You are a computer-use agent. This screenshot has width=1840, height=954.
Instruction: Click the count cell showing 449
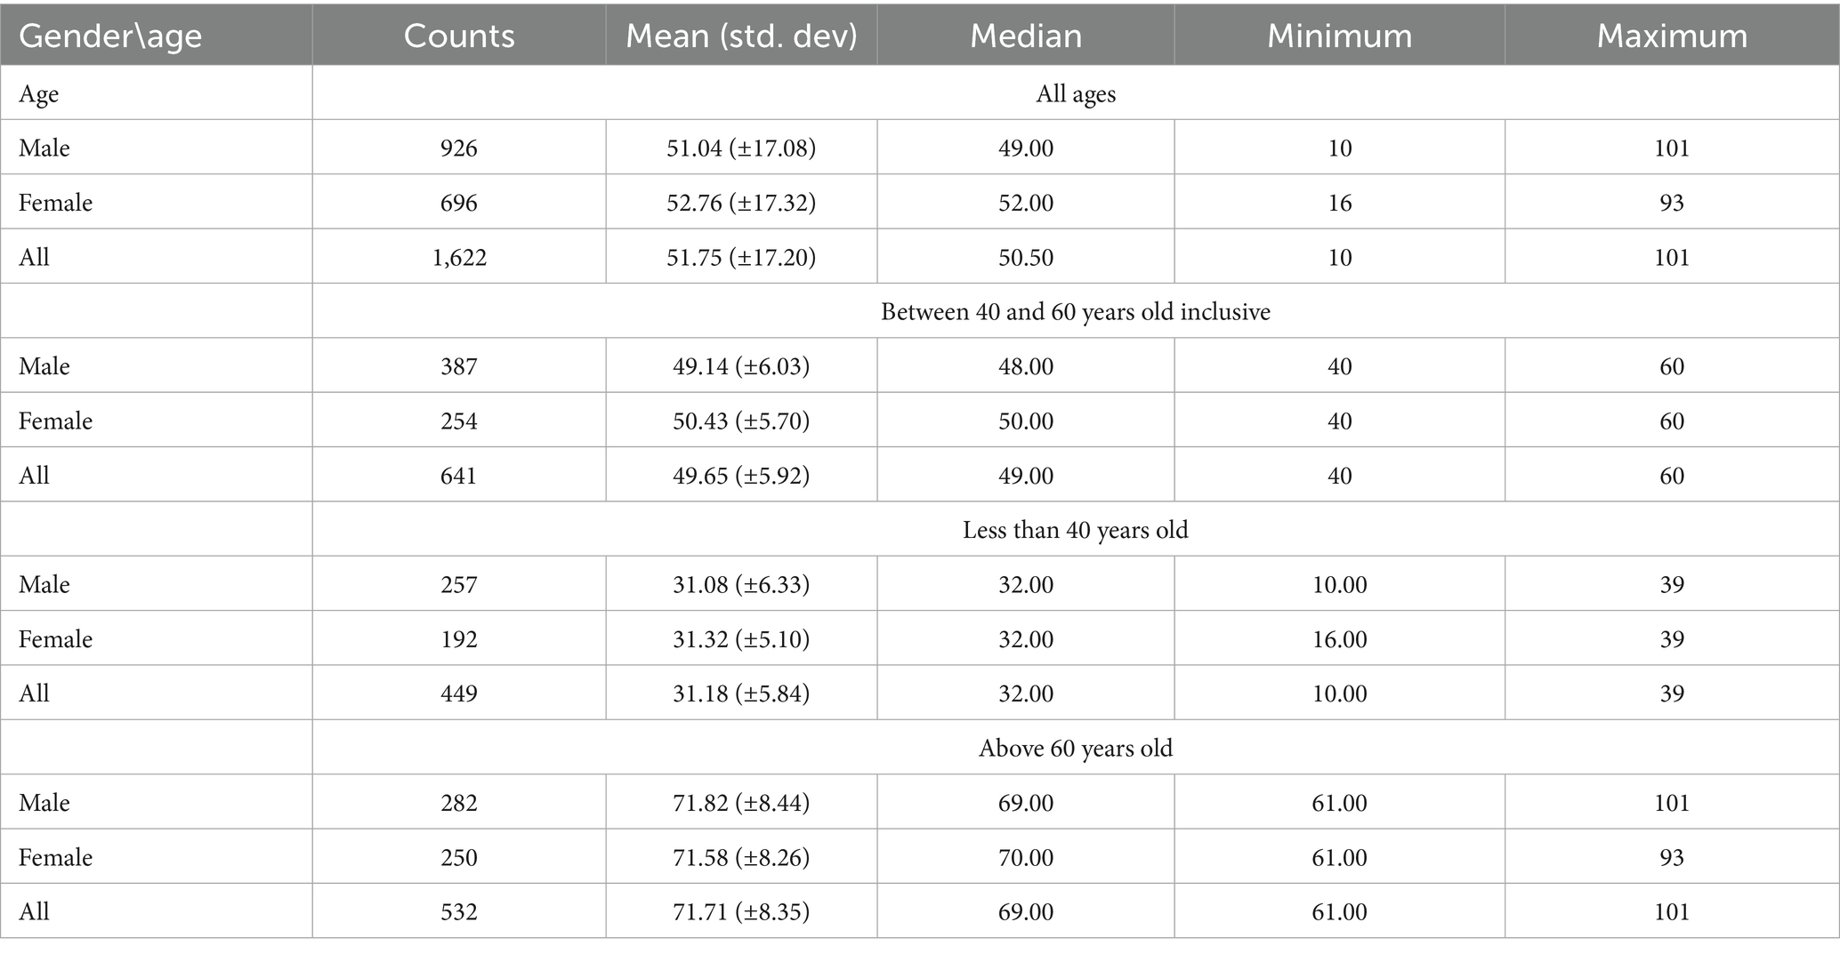(x=459, y=693)
